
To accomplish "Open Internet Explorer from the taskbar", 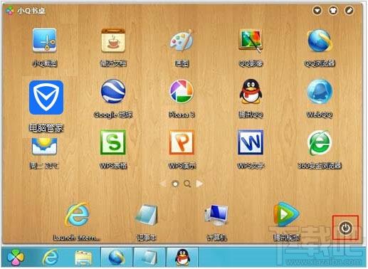I will [50, 257].
